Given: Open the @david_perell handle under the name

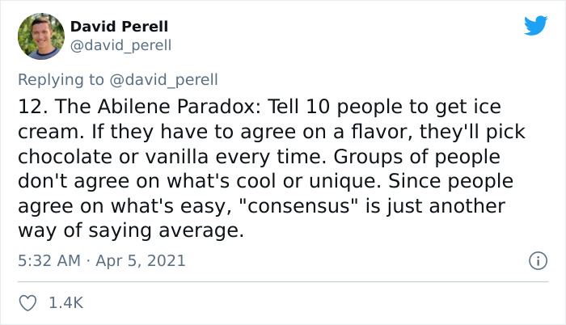Looking at the screenshot, I should click(120, 45).
